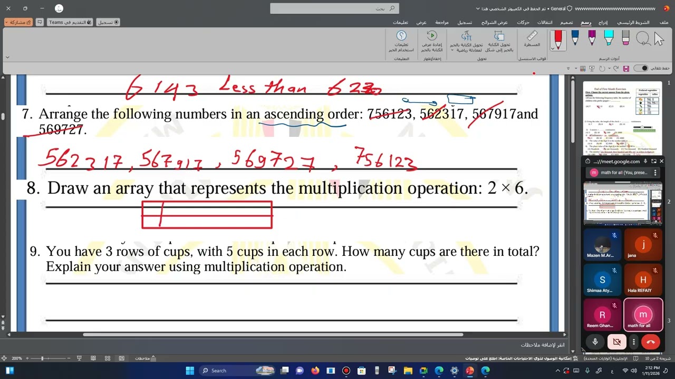
Task: Open the ruler (المسطرة) tool
Action: tap(532, 39)
